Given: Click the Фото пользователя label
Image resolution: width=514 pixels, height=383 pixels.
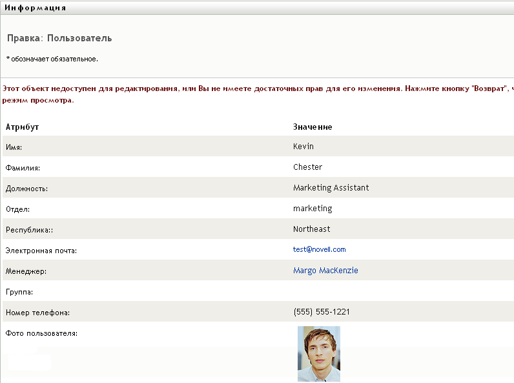Looking at the screenshot, I should [x=41, y=333].
